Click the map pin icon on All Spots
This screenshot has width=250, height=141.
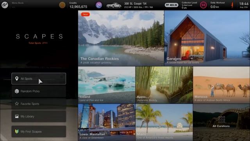tap(17, 78)
